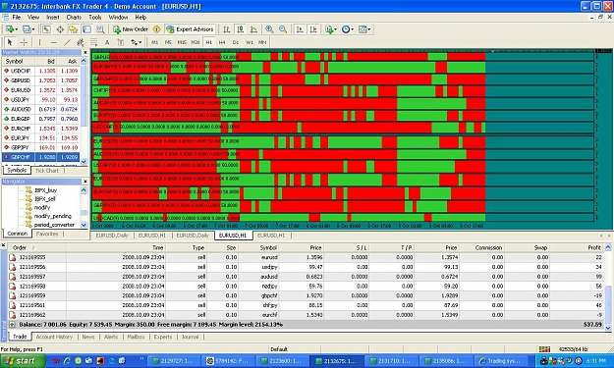Image resolution: width=614 pixels, height=368 pixels.
Task: Close the Navigator panel
Action: click(84, 182)
